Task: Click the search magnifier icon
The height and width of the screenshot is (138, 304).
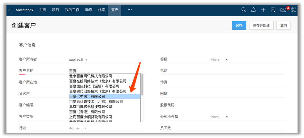Action: pyautogui.click(x=244, y=10)
